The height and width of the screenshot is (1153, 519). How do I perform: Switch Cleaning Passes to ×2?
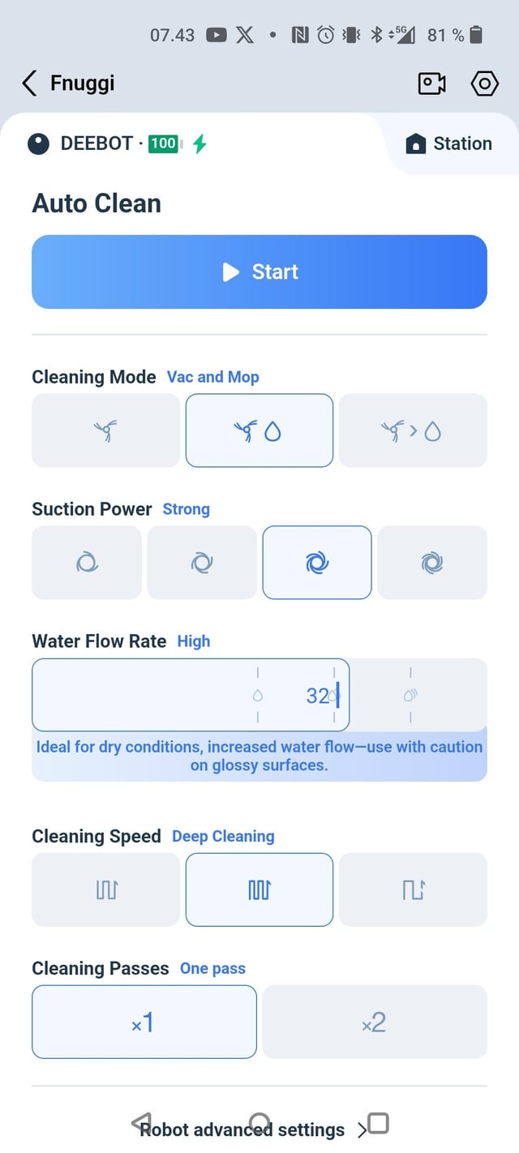[x=374, y=1022]
